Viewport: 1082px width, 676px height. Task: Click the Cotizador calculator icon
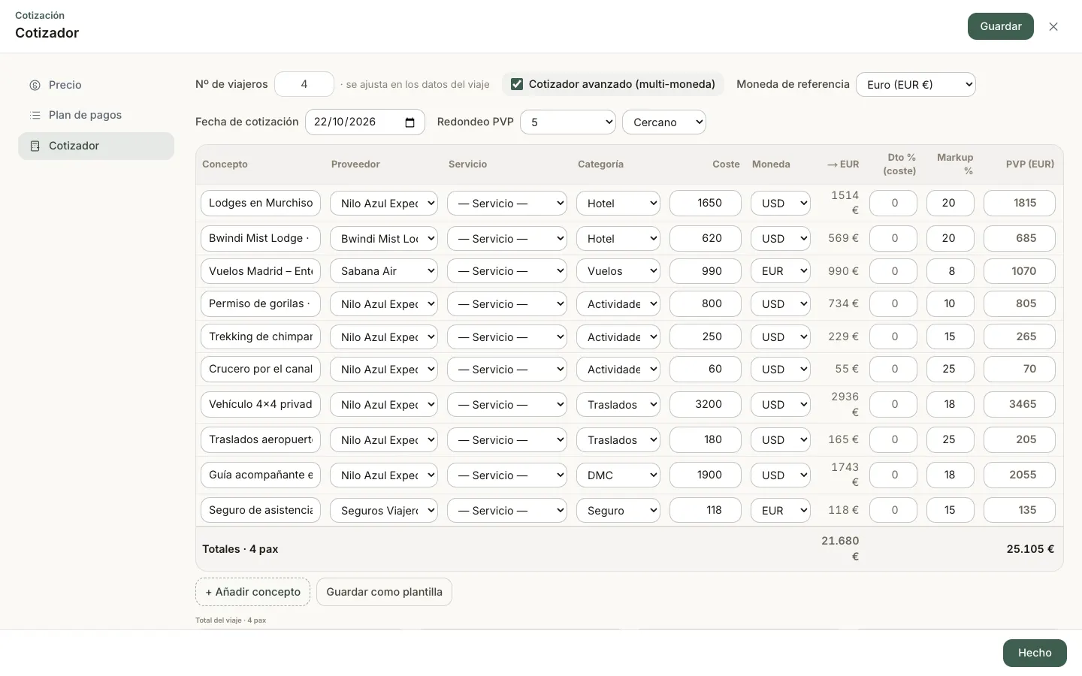tap(35, 146)
